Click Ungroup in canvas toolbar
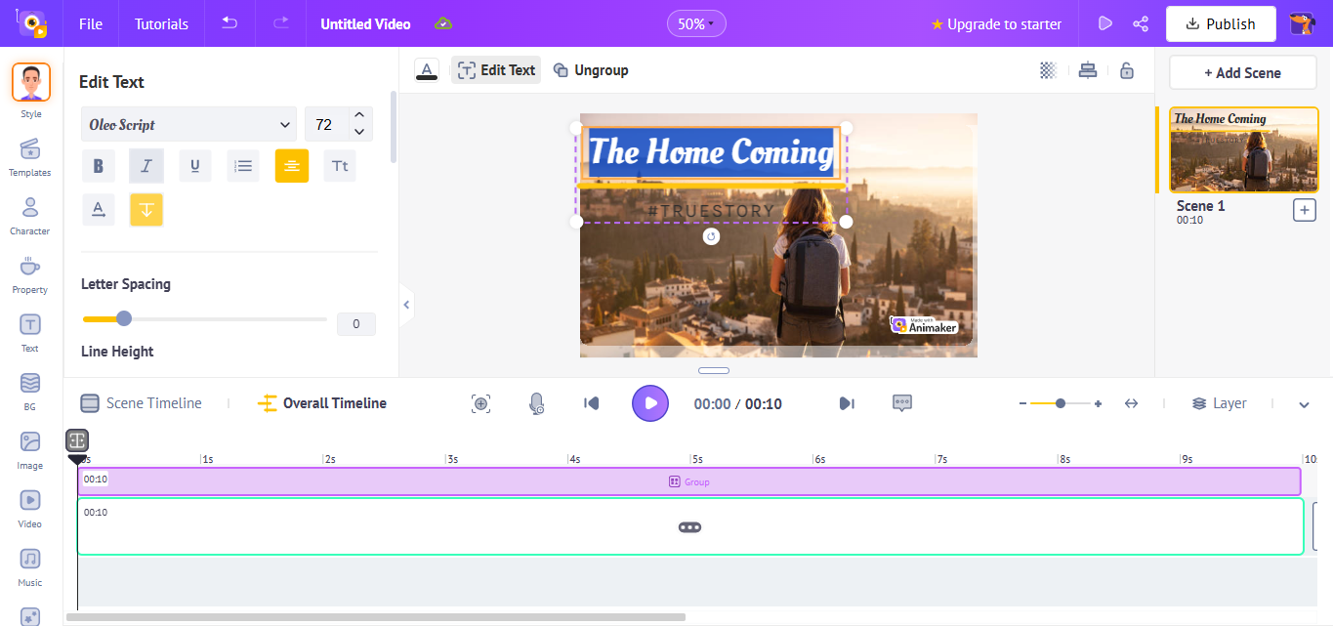1333x626 pixels. point(591,70)
